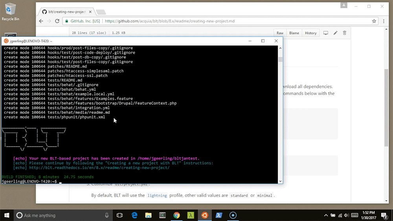Open the touch keyboard tray icon

tap(354, 215)
